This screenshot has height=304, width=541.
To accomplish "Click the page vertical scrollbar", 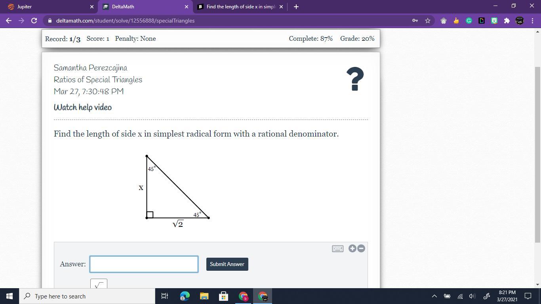I will [x=537, y=154].
